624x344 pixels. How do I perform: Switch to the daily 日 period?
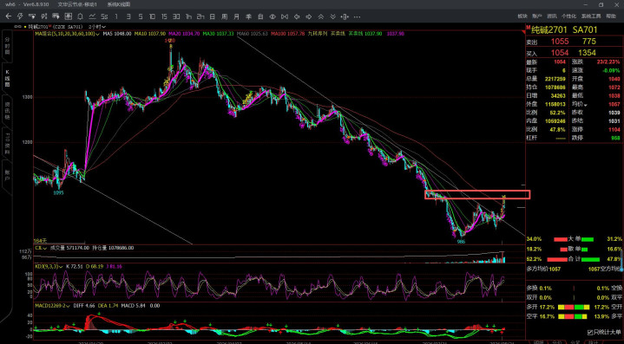(x=213, y=16)
